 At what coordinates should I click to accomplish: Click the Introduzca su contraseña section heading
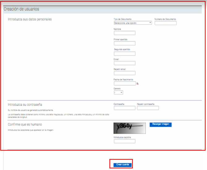[x=25, y=105]
